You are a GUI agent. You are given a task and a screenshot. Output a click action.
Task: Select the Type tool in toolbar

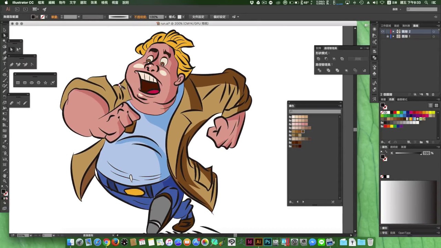pyautogui.click(x=4, y=63)
